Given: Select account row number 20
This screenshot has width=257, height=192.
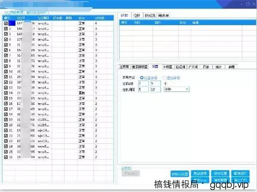Looking at the screenshot, I should pos(11,125).
